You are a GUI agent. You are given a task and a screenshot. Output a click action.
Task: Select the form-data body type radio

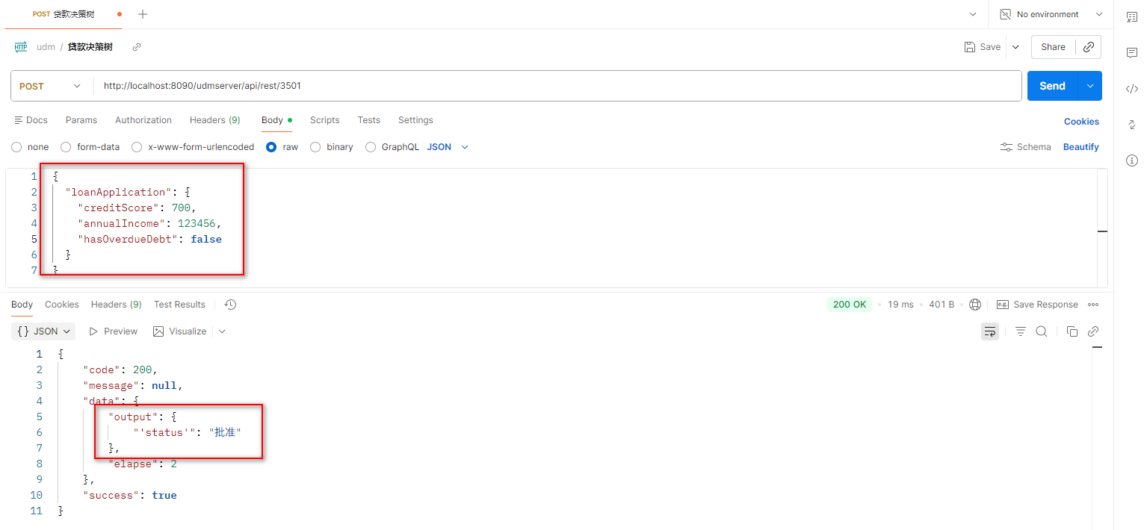(66, 147)
